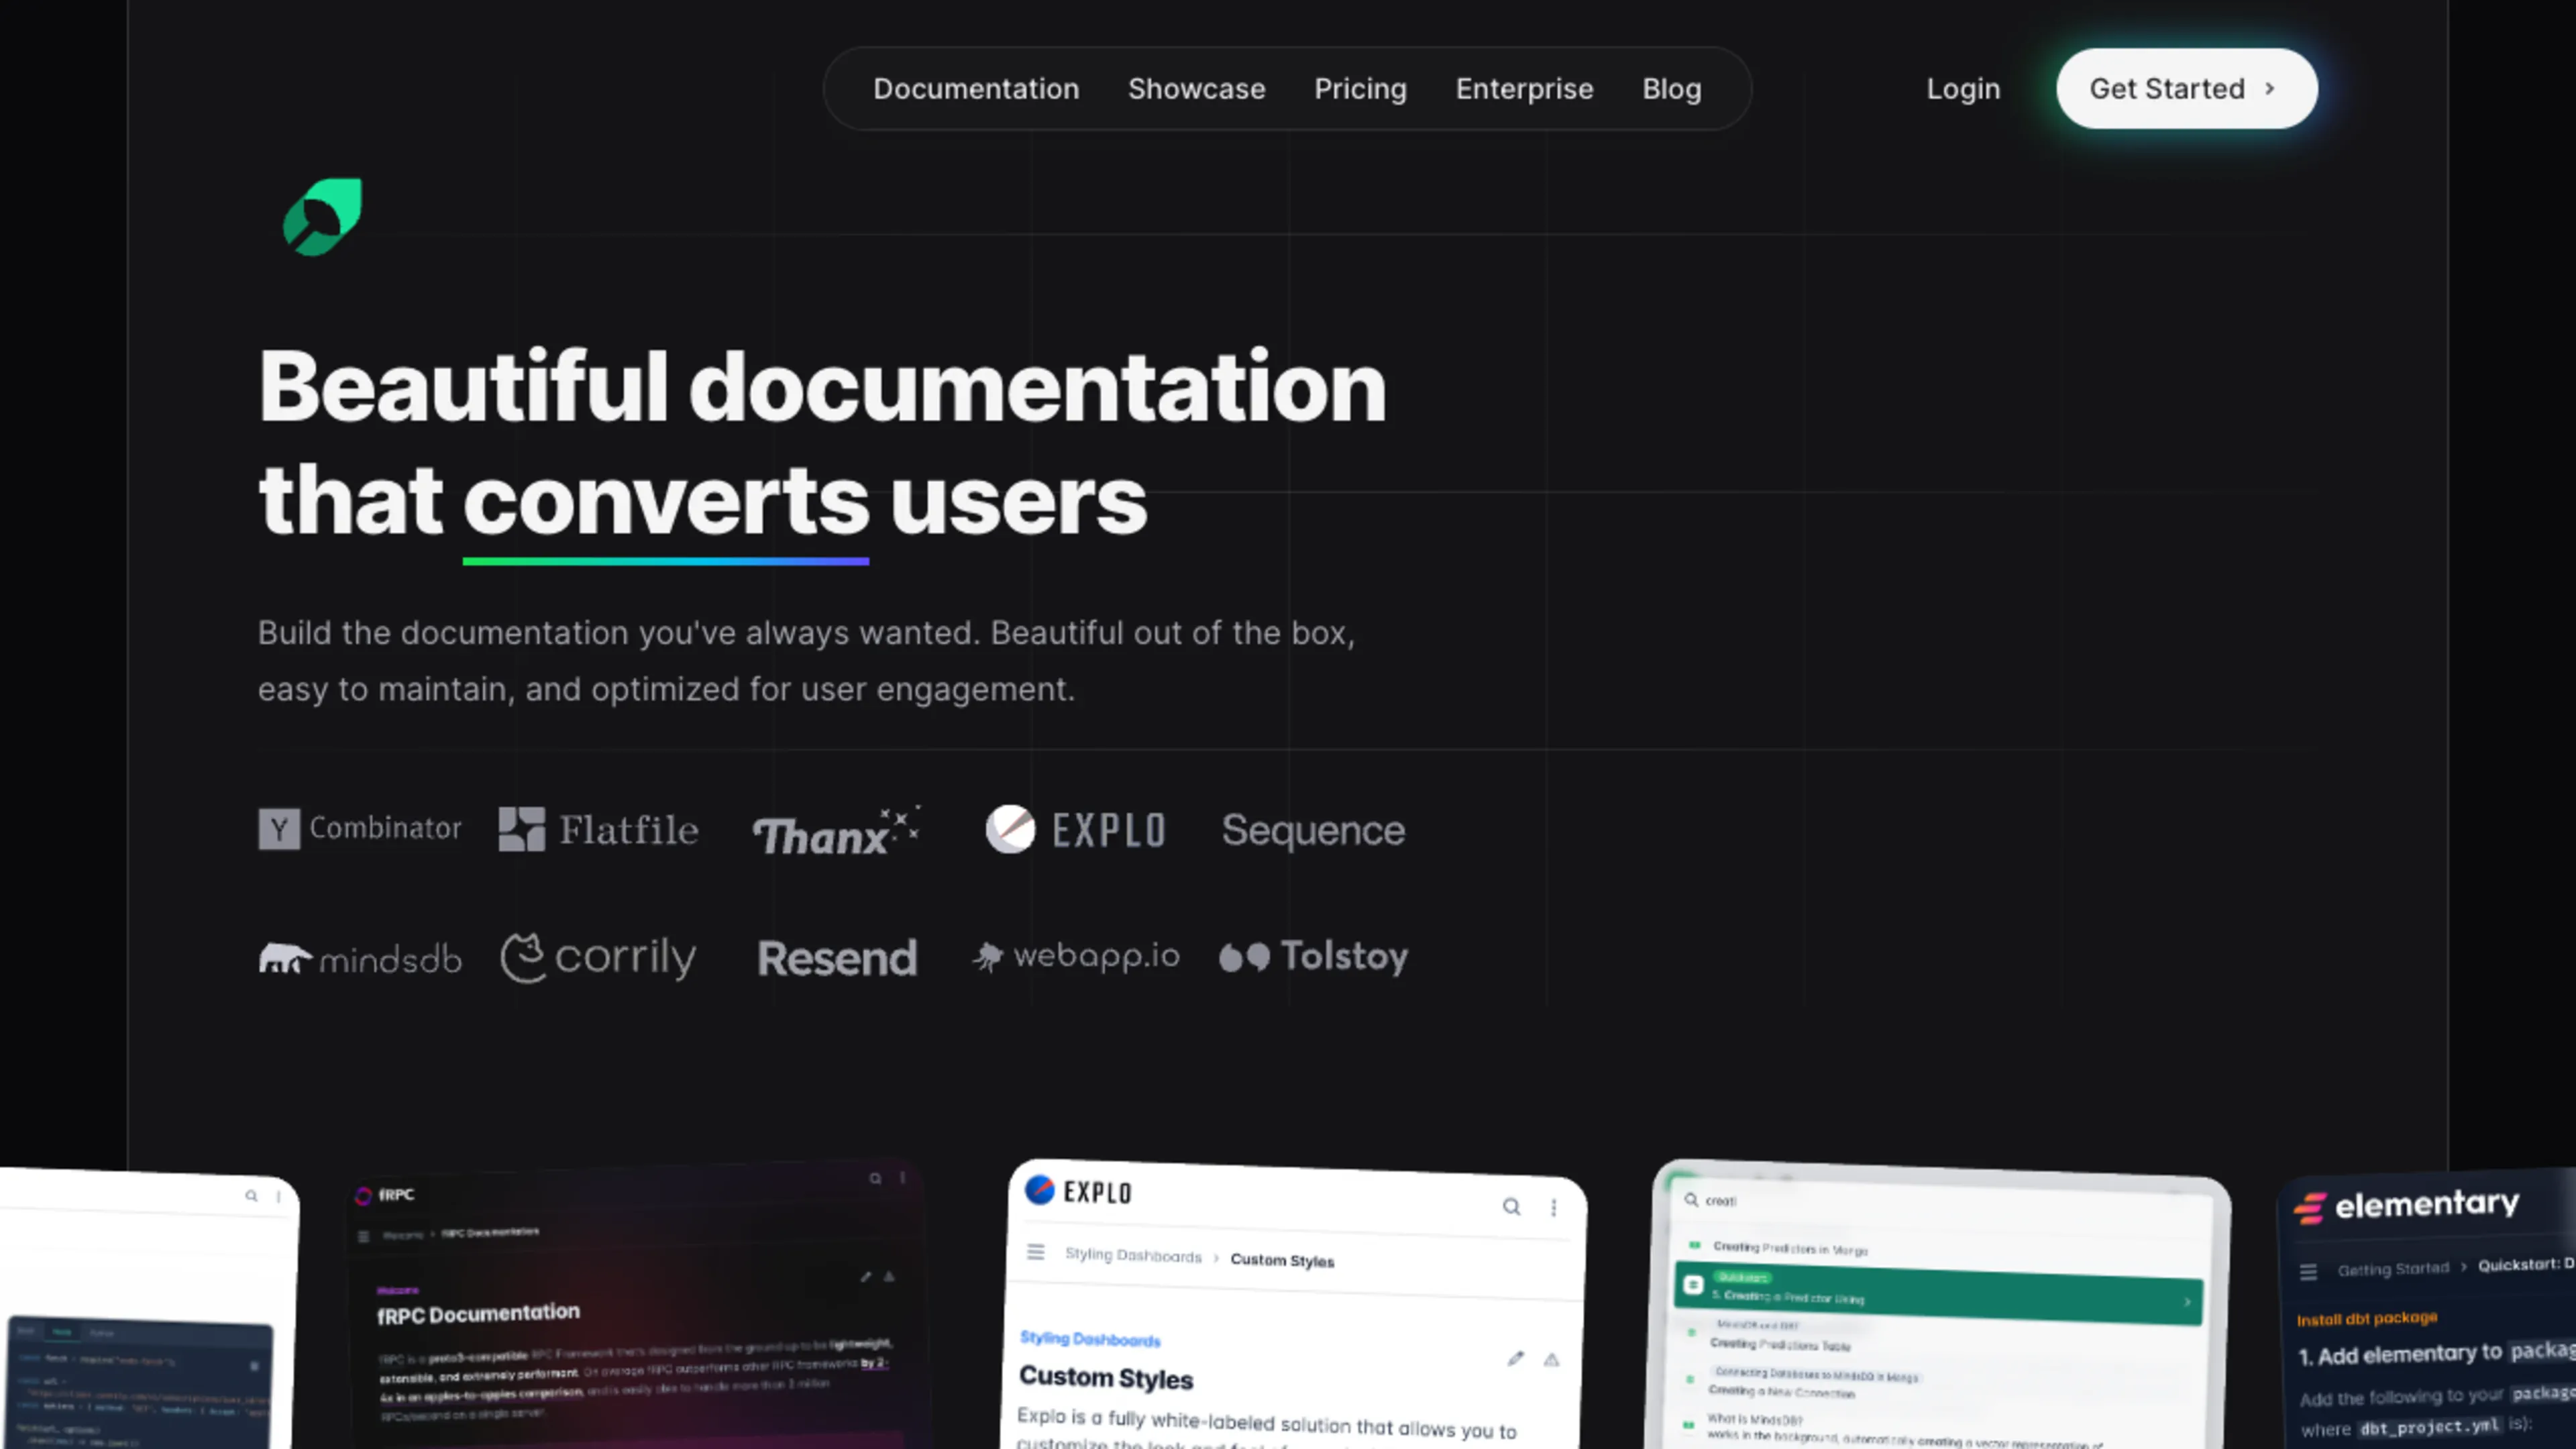Click the fRPC logo in the dark card
The height and width of the screenshot is (1449, 2576).
tap(384, 1194)
